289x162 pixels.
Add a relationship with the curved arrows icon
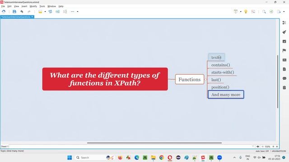(50, 12)
